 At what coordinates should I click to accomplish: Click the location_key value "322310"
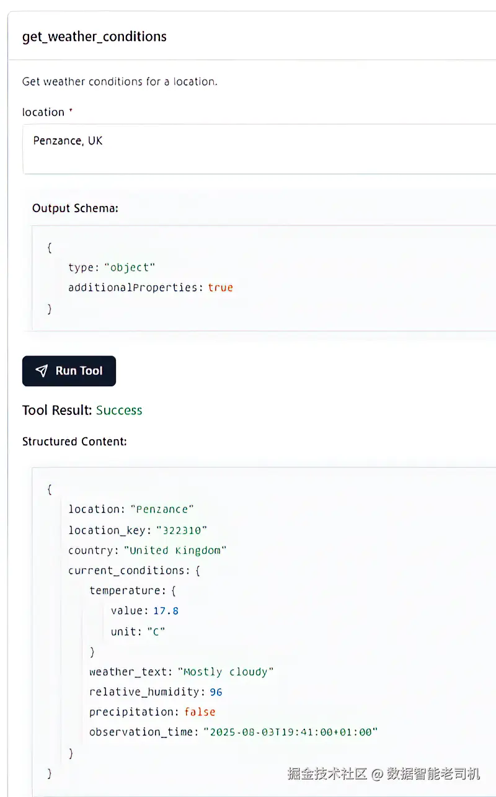coord(181,530)
